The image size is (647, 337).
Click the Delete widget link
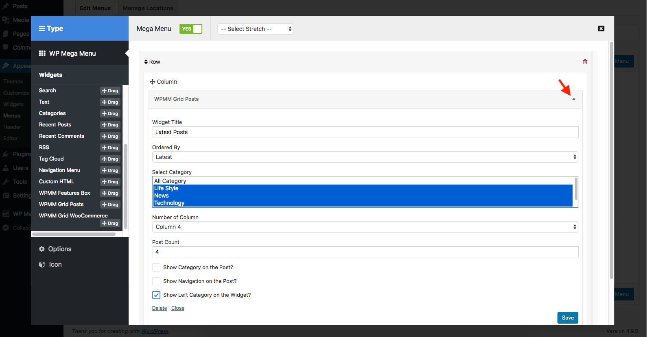click(x=160, y=308)
